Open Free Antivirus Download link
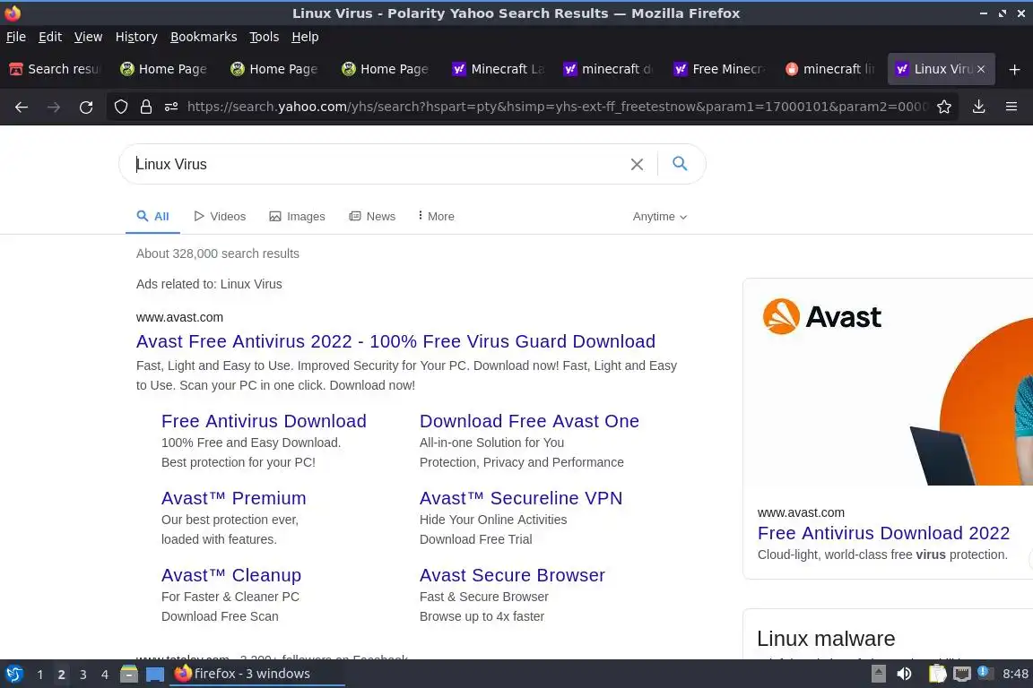Image resolution: width=1033 pixels, height=688 pixels. [264, 421]
